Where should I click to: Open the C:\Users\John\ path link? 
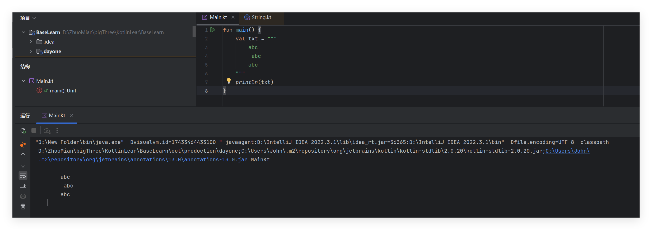(x=567, y=151)
